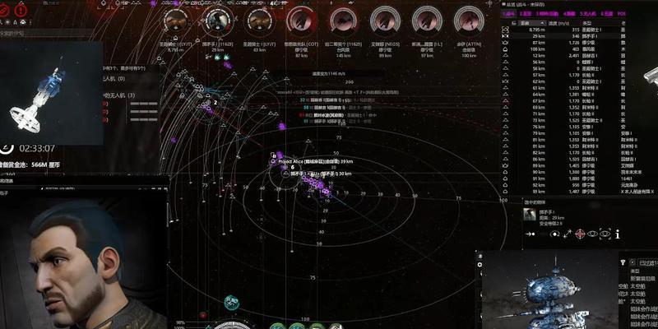Click the teal round icon above the HUD
The width and height of the screenshot is (658, 329).
(231, 303)
